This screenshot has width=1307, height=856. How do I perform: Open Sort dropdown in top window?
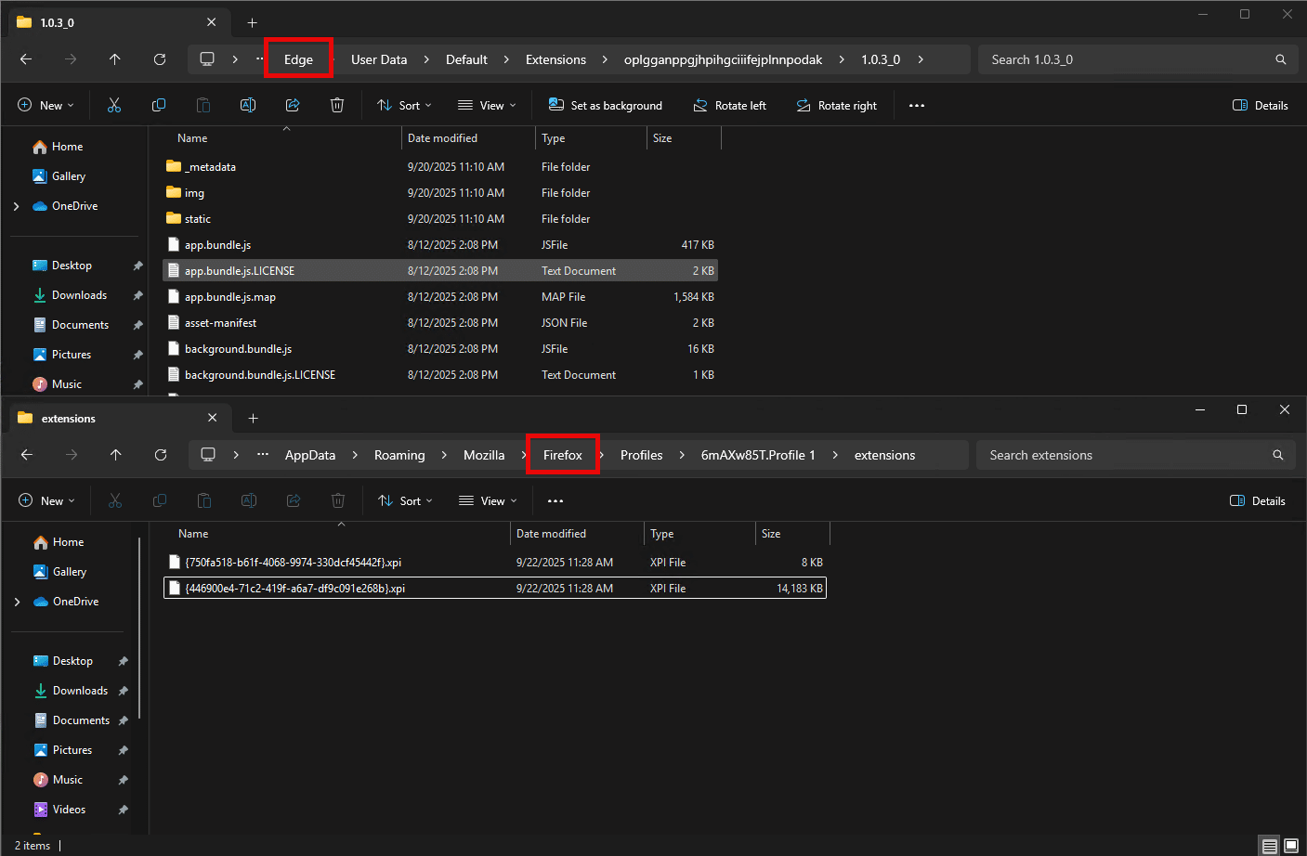pos(405,106)
